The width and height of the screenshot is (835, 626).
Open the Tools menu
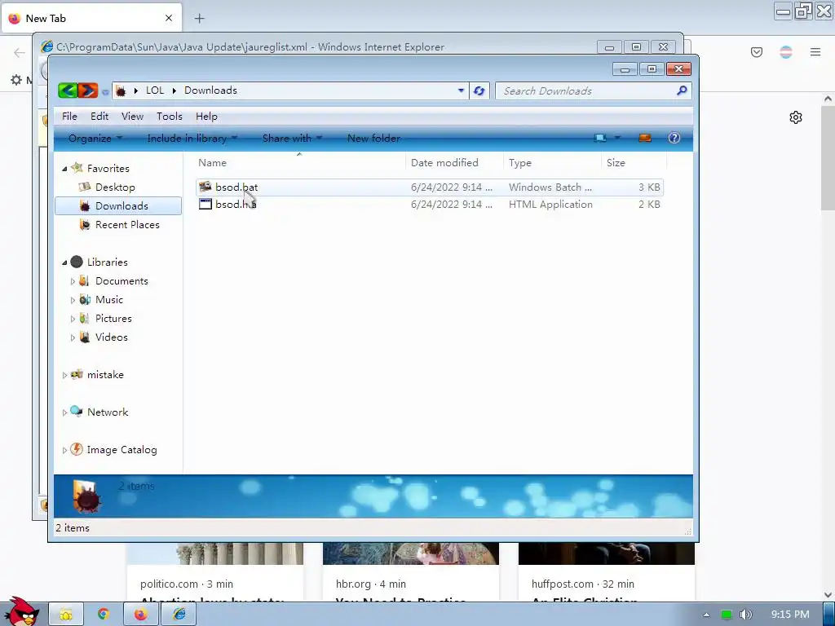170,116
